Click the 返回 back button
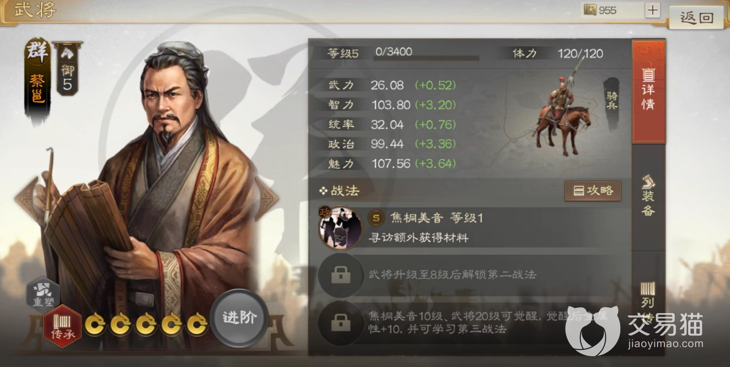This screenshot has width=730, height=367. pyautogui.click(x=696, y=18)
